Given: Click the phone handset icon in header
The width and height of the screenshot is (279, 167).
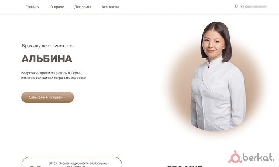Looking at the screenshot, I should [236, 7].
